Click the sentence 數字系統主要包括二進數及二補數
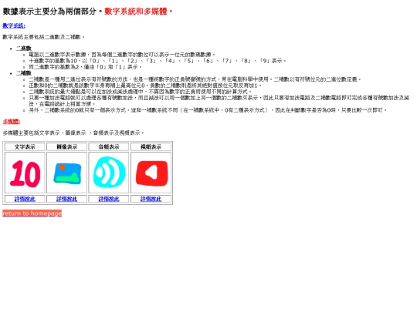 [x=43, y=37]
